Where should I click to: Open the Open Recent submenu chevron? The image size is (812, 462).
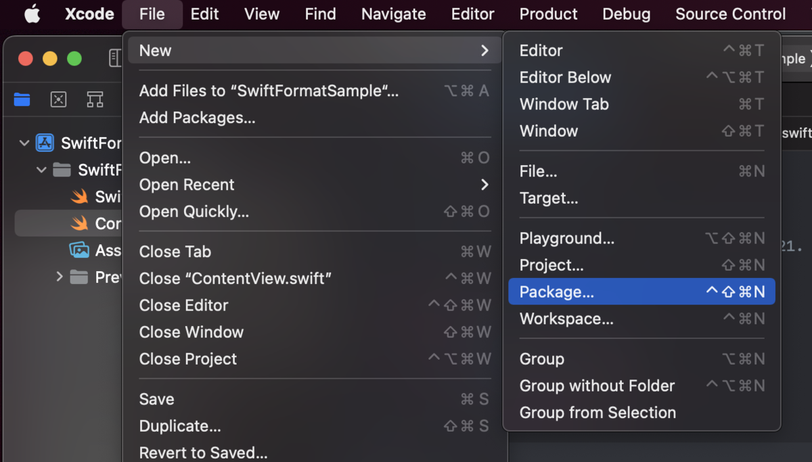coord(484,184)
